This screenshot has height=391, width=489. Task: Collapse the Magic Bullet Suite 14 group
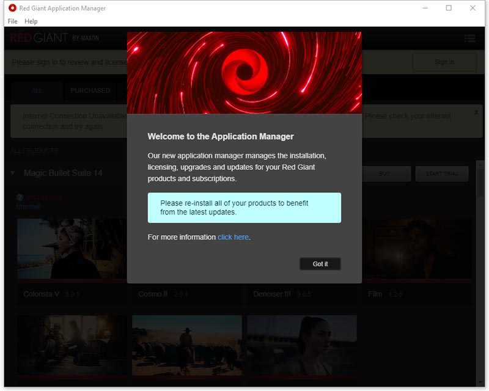pyautogui.click(x=12, y=173)
